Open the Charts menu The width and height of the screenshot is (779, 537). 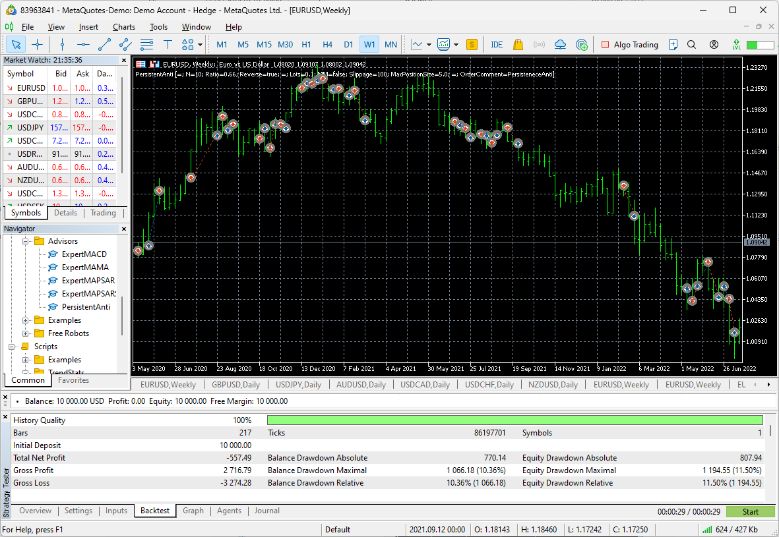123,27
